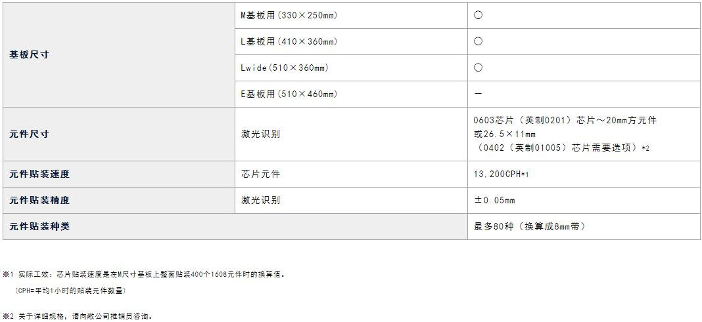This screenshot has height=322, width=702.
Task: Select the E基板用(510×460mm) cell
Action: point(289,94)
